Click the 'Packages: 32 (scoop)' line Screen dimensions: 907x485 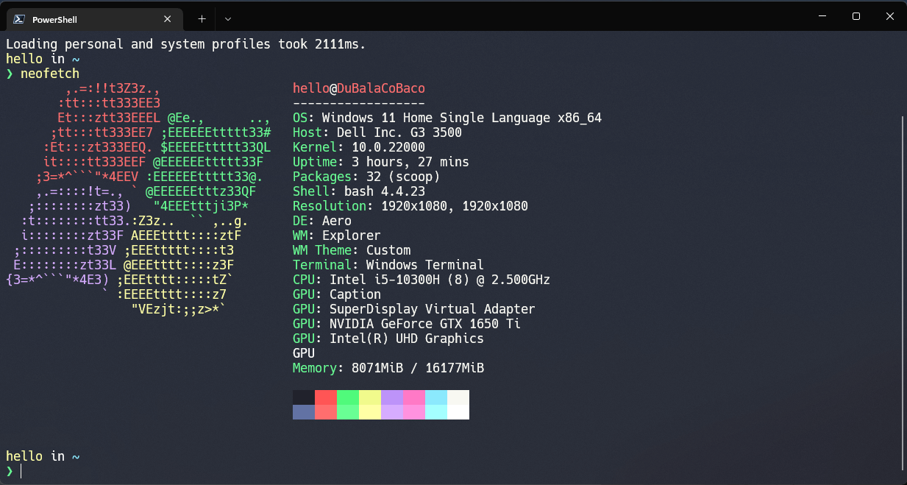tap(366, 177)
